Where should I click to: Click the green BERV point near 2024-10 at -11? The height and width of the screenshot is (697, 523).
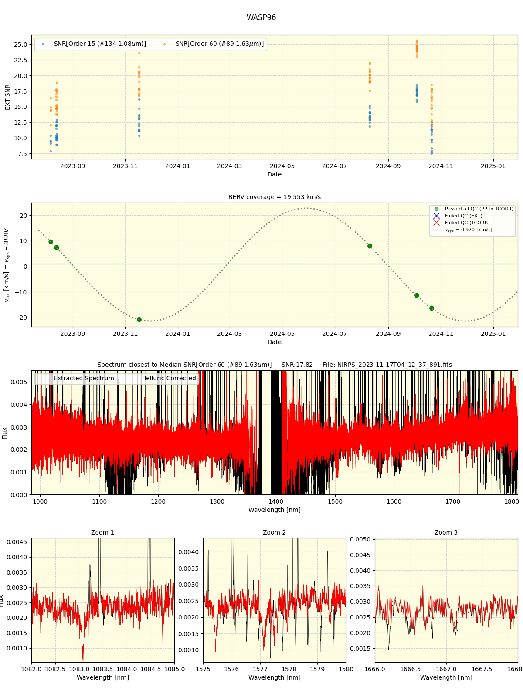417,295
